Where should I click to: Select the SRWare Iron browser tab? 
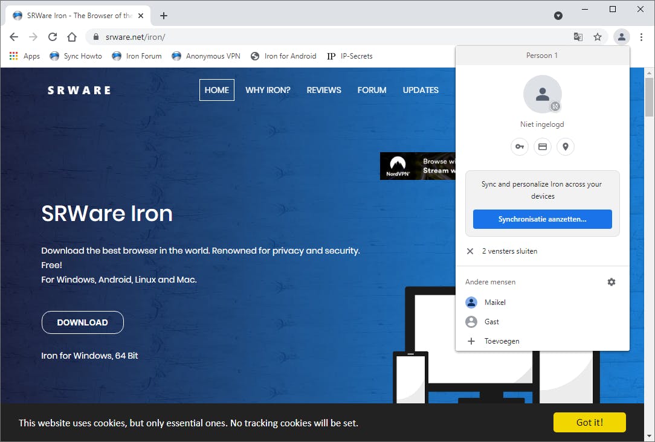(79, 16)
